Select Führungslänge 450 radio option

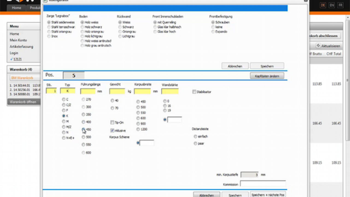click(x=83, y=129)
